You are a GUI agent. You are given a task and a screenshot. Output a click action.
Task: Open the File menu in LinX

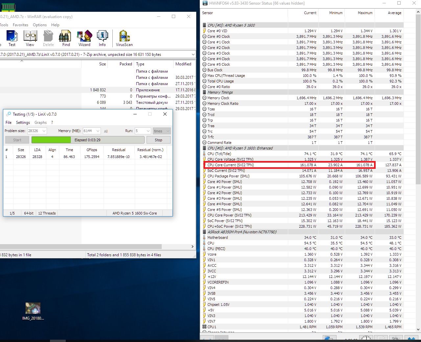click(x=9, y=123)
